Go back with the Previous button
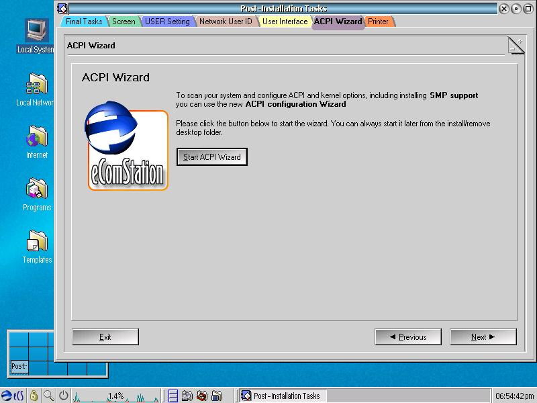537x403 pixels. click(x=408, y=337)
